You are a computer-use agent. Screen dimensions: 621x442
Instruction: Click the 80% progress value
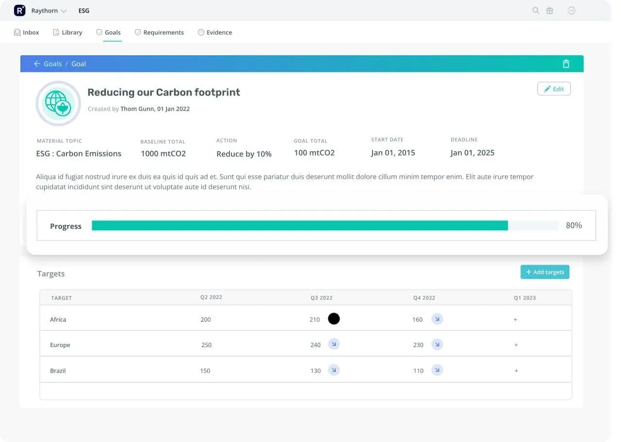[574, 225]
